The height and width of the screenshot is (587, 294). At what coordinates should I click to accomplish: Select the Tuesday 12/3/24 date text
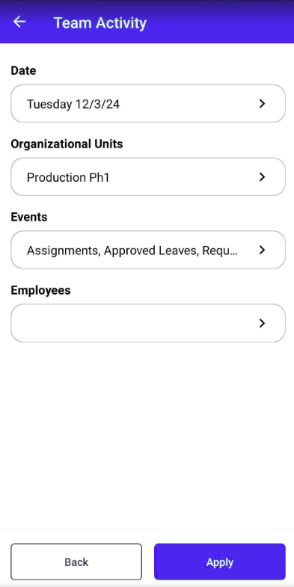coord(73,104)
